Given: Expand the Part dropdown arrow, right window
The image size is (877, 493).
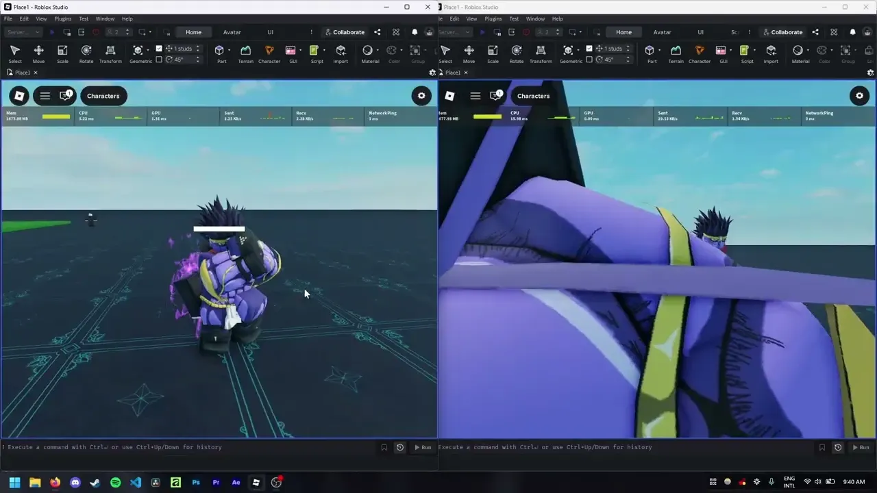Looking at the screenshot, I should [x=659, y=50].
